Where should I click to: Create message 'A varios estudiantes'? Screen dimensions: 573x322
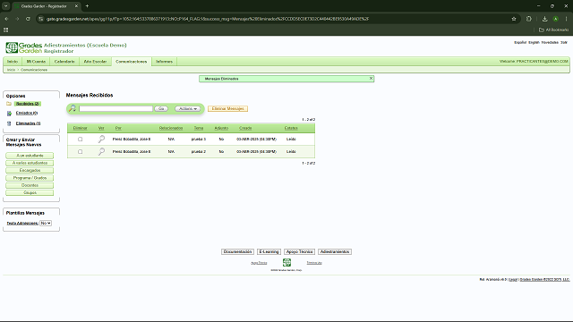(30, 163)
